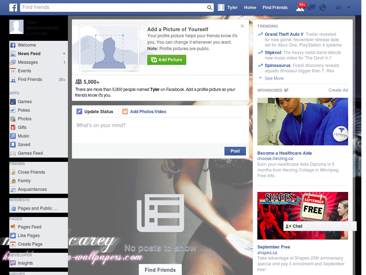Screen dimensions: 366x275
Task: Open the notifications globe icon
Action: 323,8
